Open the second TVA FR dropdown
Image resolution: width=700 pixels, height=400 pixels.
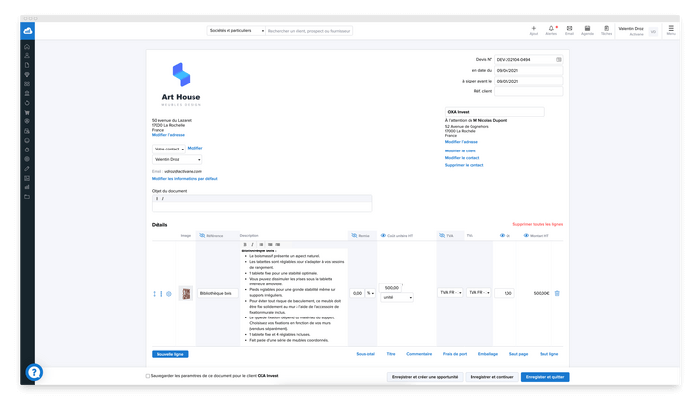(x=479, y=293)
